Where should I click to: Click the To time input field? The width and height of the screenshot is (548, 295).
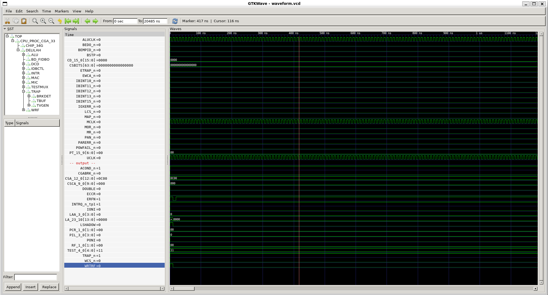pos(155,21)
